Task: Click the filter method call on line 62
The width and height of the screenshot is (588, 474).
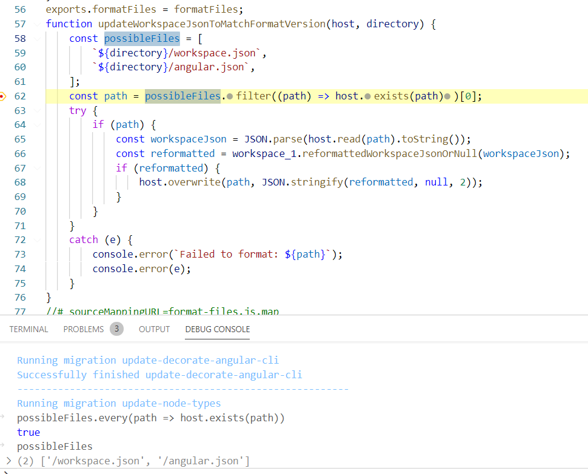Action: pos(253,96)
